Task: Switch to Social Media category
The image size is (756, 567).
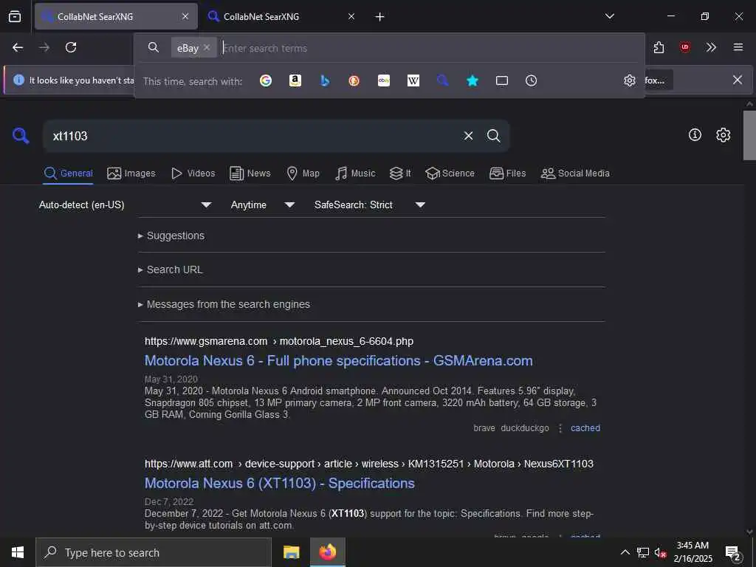Action: point(575,173)
